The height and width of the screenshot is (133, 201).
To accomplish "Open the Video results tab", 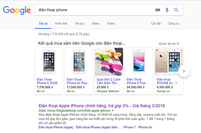I will point(96,23).
